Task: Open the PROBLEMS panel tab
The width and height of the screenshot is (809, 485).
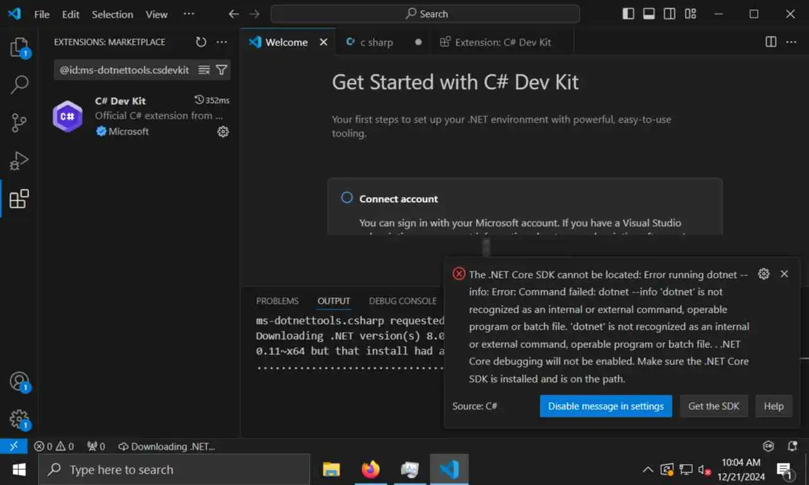Action: (277, 301)
